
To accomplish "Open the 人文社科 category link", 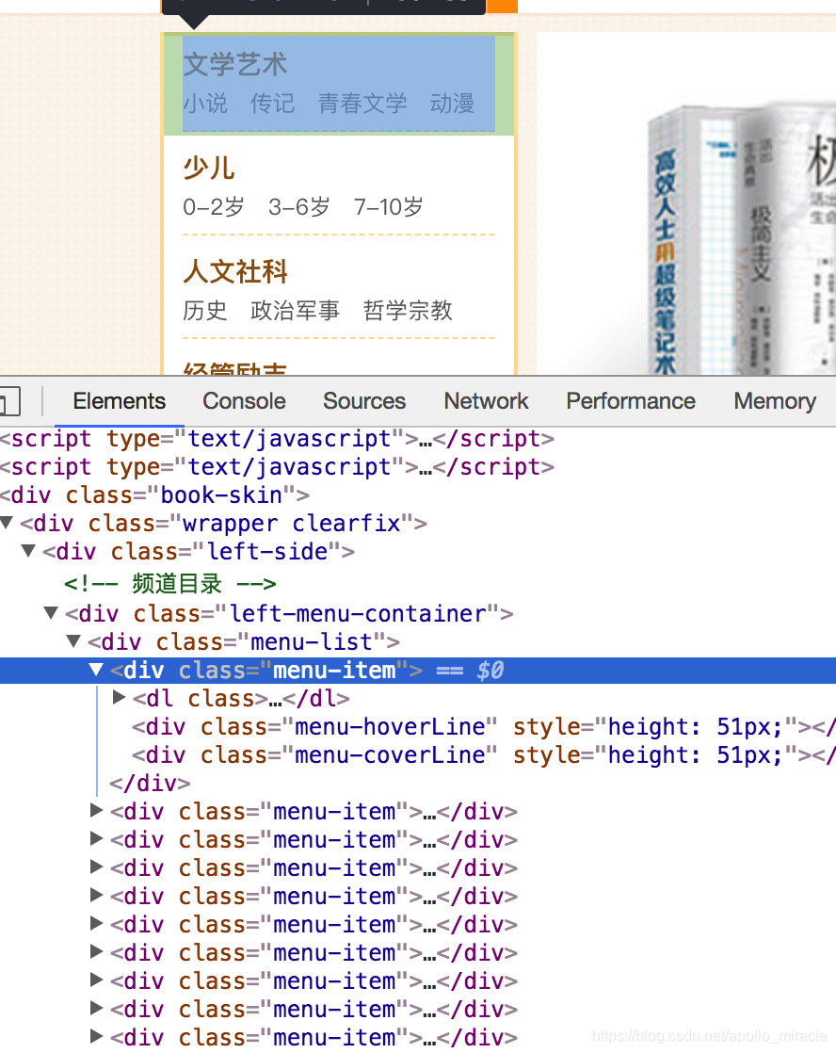I will [x=235, y=272].
